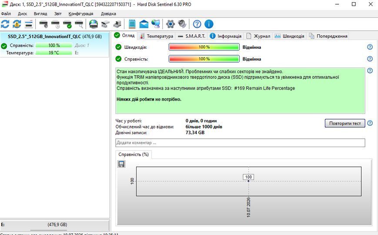Open the notepad report toolbar icon
378x235 pixels.
[132, 24]
